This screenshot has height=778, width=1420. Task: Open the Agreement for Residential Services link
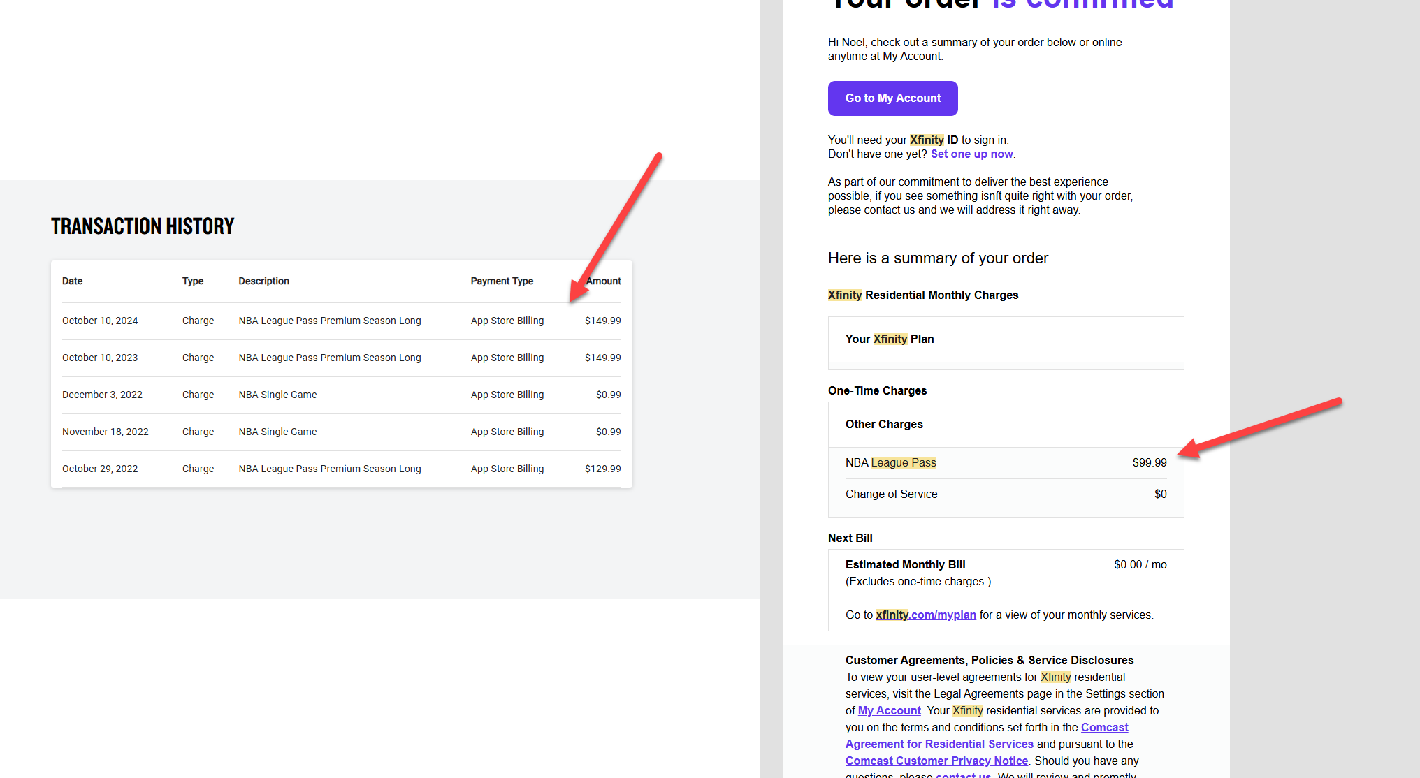(939, 744)
